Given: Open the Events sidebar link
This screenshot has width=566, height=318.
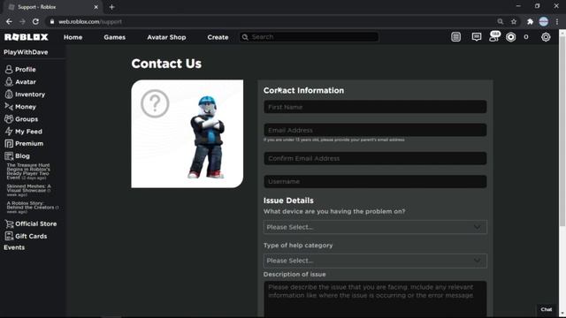Looking at the screenshot, I should 14,247.
